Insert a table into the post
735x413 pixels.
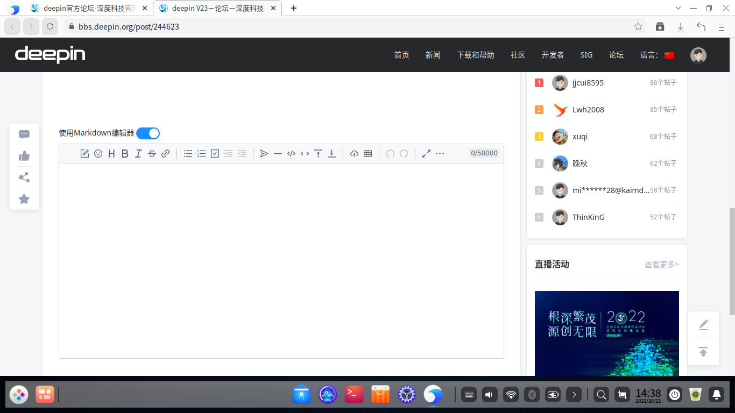[x=367, y=153]
